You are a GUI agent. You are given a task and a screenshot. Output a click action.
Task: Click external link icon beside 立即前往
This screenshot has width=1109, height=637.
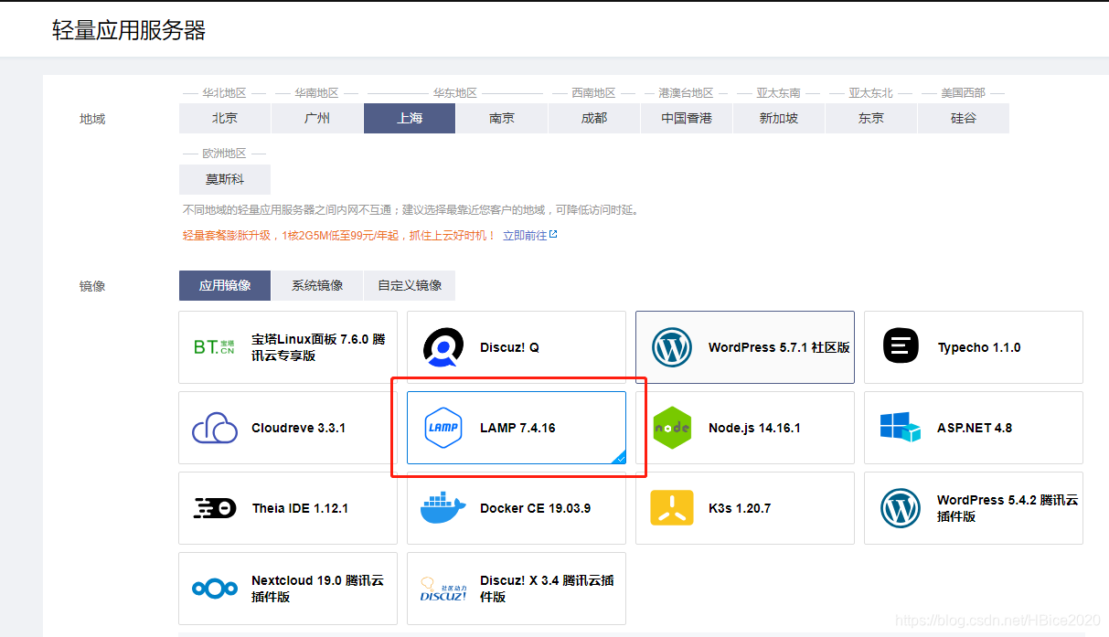553,235
